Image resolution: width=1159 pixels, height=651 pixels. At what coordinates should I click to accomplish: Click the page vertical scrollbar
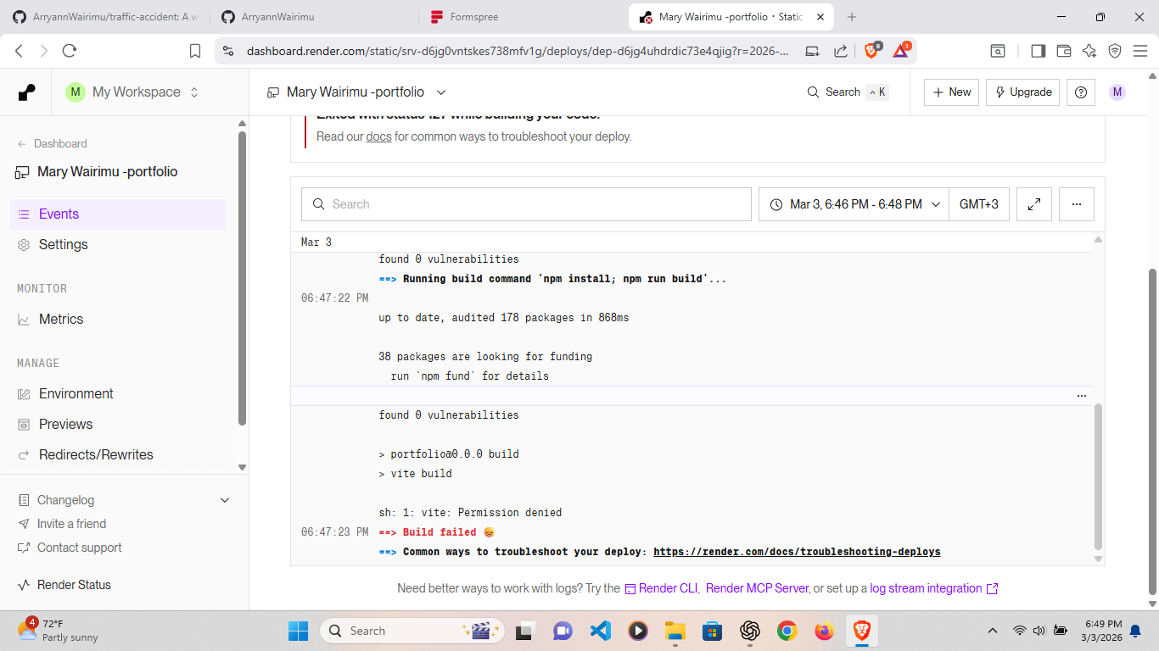coord(1152,432)
